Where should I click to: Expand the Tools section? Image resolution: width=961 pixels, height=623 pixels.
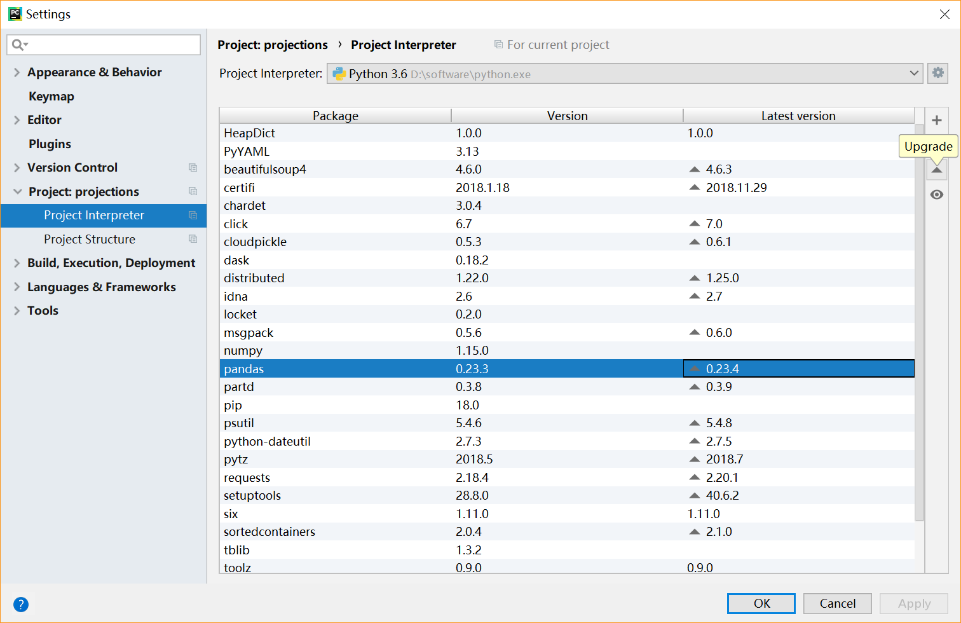pos(17,310)
